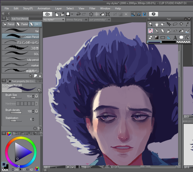193x172 pixels.
Task: Open the Window menu
Action: point(105,8)
